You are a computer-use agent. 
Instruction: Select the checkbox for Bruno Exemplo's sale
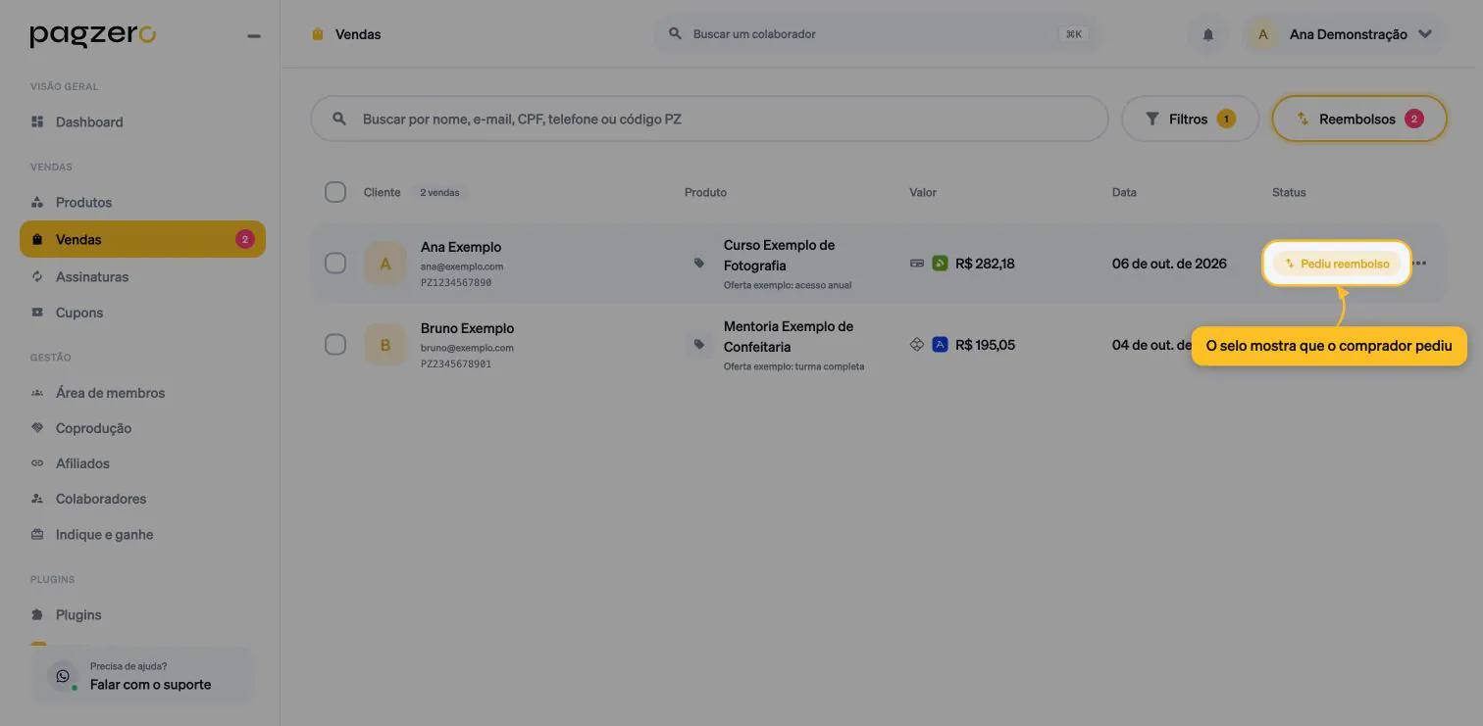pos(335,345)
